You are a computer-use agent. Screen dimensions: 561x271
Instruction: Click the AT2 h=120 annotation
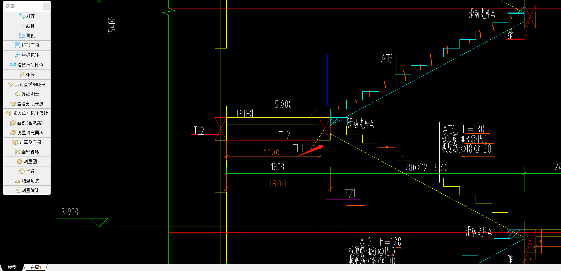[380, 242]
